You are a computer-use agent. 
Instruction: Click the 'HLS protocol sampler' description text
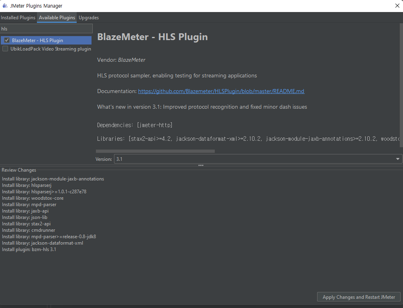(177, 75)
